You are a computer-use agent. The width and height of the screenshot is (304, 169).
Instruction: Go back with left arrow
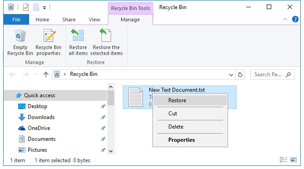[x=12, y=75]
